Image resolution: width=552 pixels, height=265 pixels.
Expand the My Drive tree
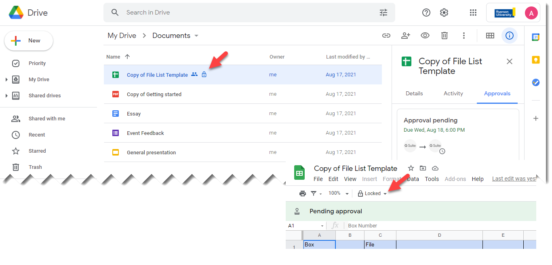(6, 80)
